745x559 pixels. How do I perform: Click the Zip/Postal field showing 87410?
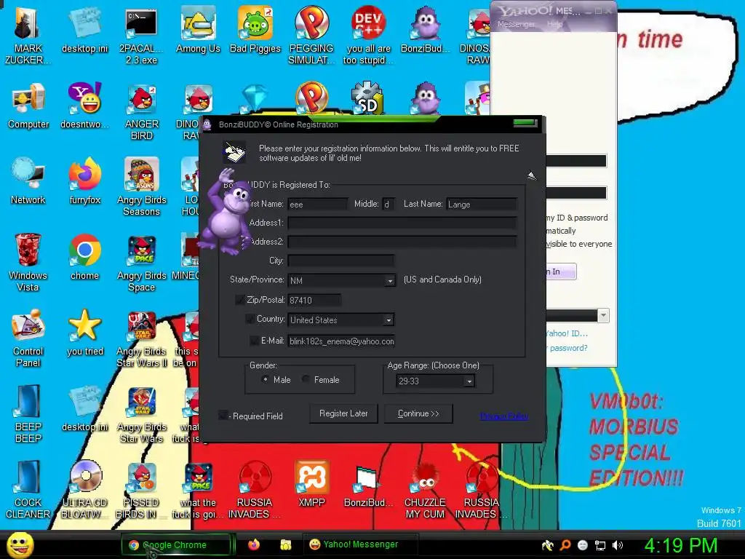pos(314,301)
